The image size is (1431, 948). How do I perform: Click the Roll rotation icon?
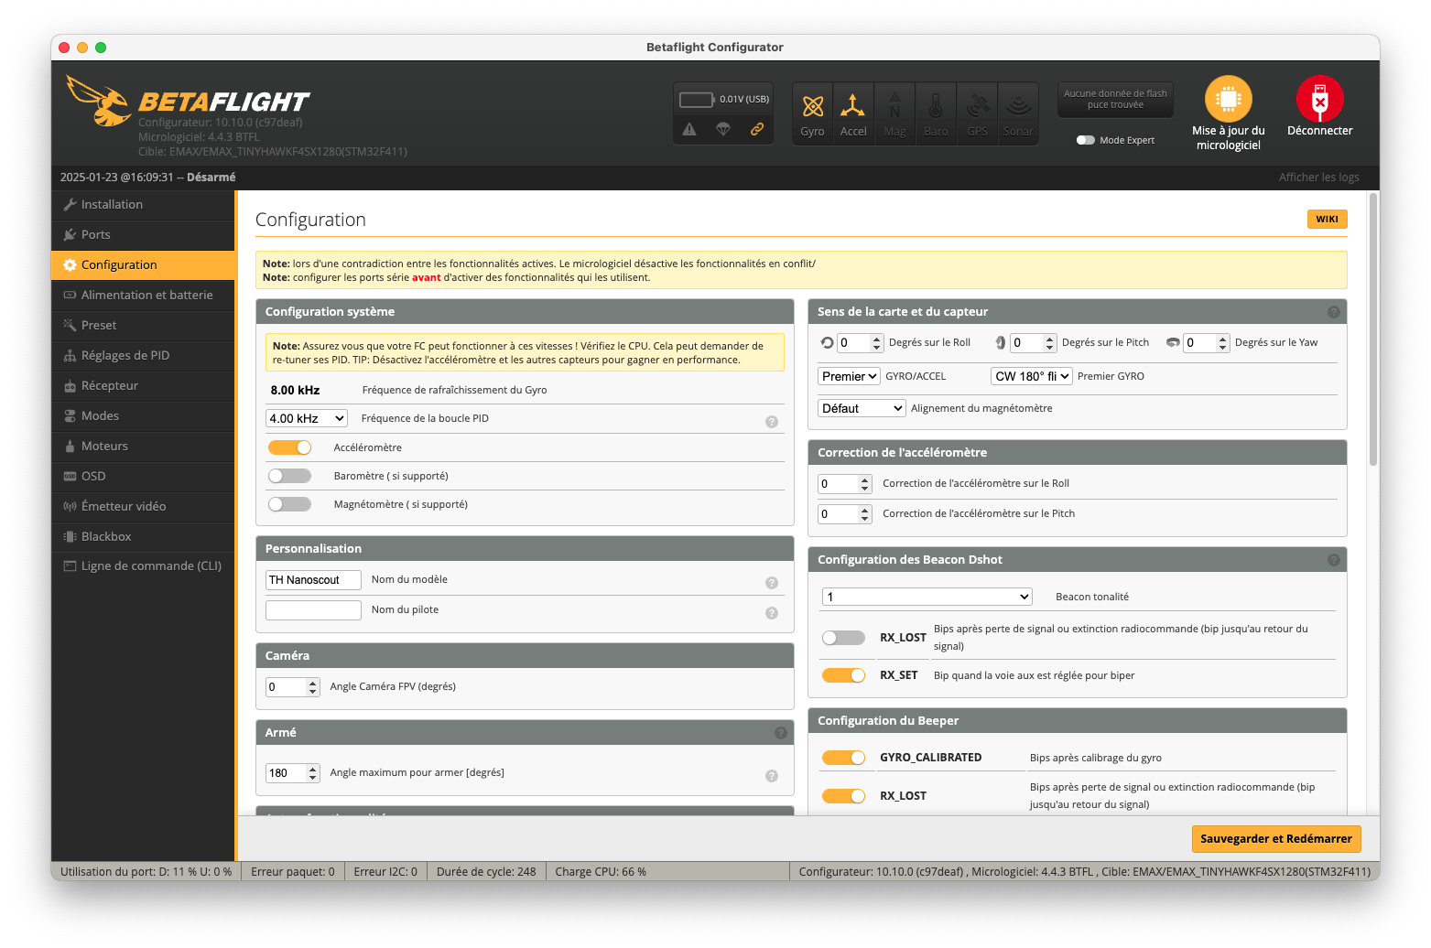pyautogui.click(x=828, y=342)
